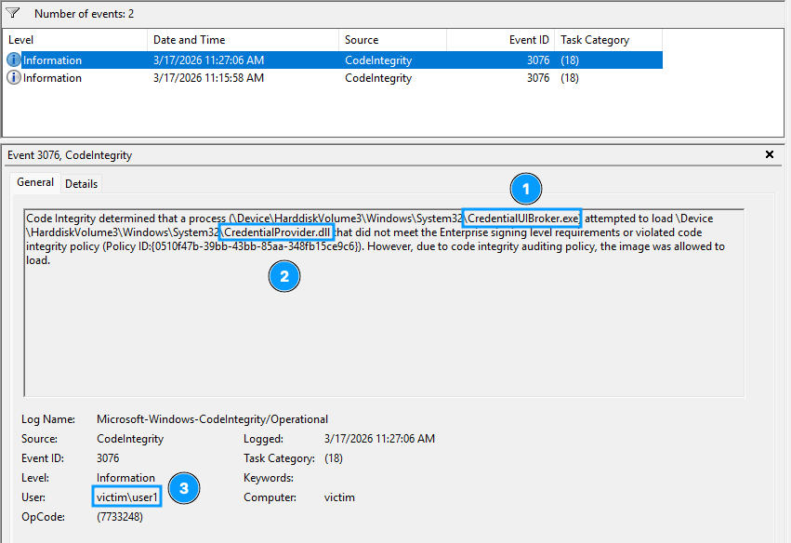791x543 pixels.
Task: Click the Event ID column header
Action: tap(500, 40)
